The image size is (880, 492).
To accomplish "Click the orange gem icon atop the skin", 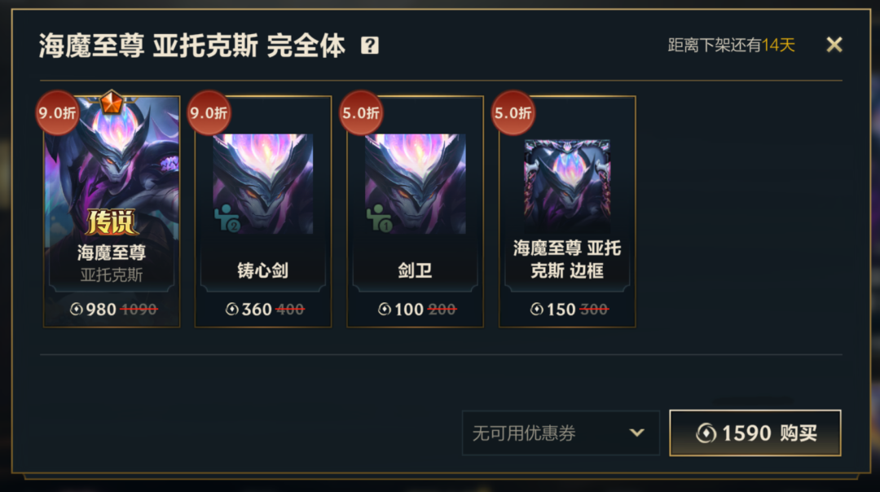I will [112, 103].
